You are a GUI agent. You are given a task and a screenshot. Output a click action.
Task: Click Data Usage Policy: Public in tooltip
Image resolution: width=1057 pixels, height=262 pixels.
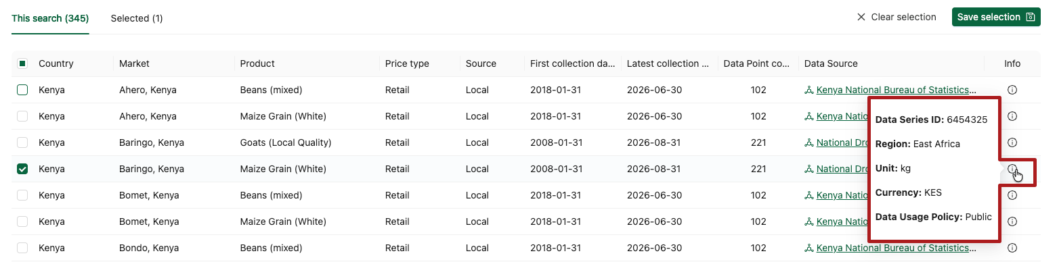click(934, 217)
